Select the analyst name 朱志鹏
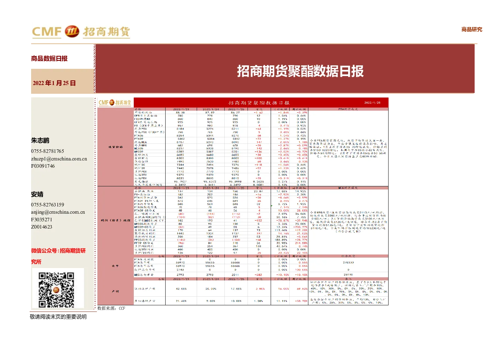 (x=40, y=140)
